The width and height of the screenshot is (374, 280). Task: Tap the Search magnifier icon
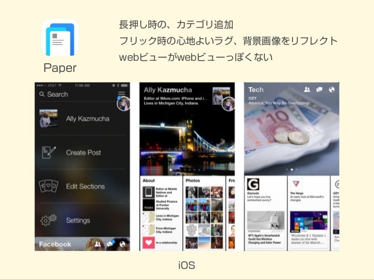(x=42, y=94)
